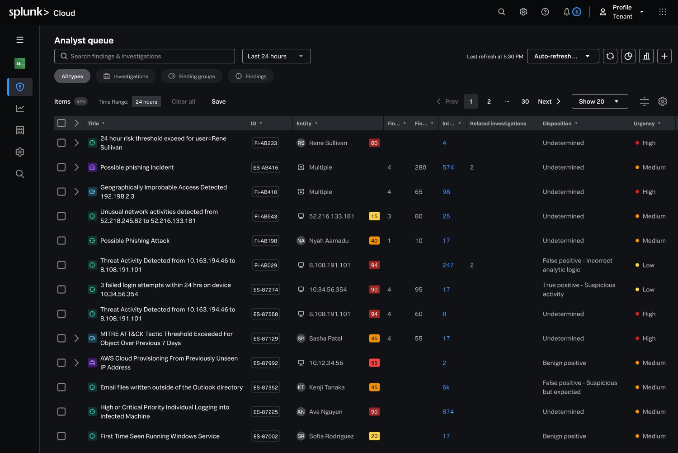Open the hamburger navigation menu
678x453 pixels.
20,40
